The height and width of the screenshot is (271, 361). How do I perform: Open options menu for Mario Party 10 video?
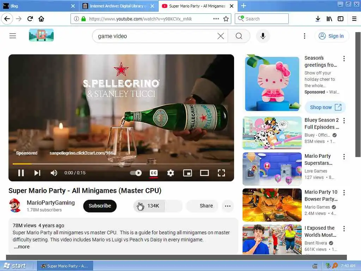344,193
